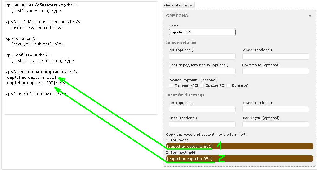Image resolution: width=317 pixels, height=170 pixels.
Task: Check the Маленький image size box
Action: [x=171, y=85]
